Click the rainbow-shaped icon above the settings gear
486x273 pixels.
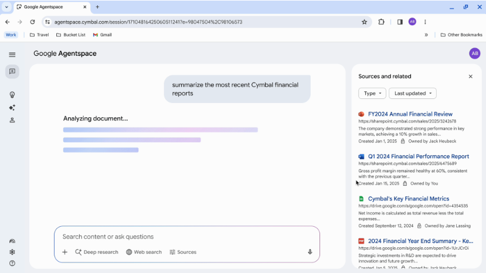pyautogui.click(x=12, y=241)
